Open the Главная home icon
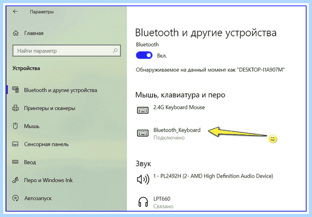The width and height of the screenshot is (312, 217). coord(16,33)
